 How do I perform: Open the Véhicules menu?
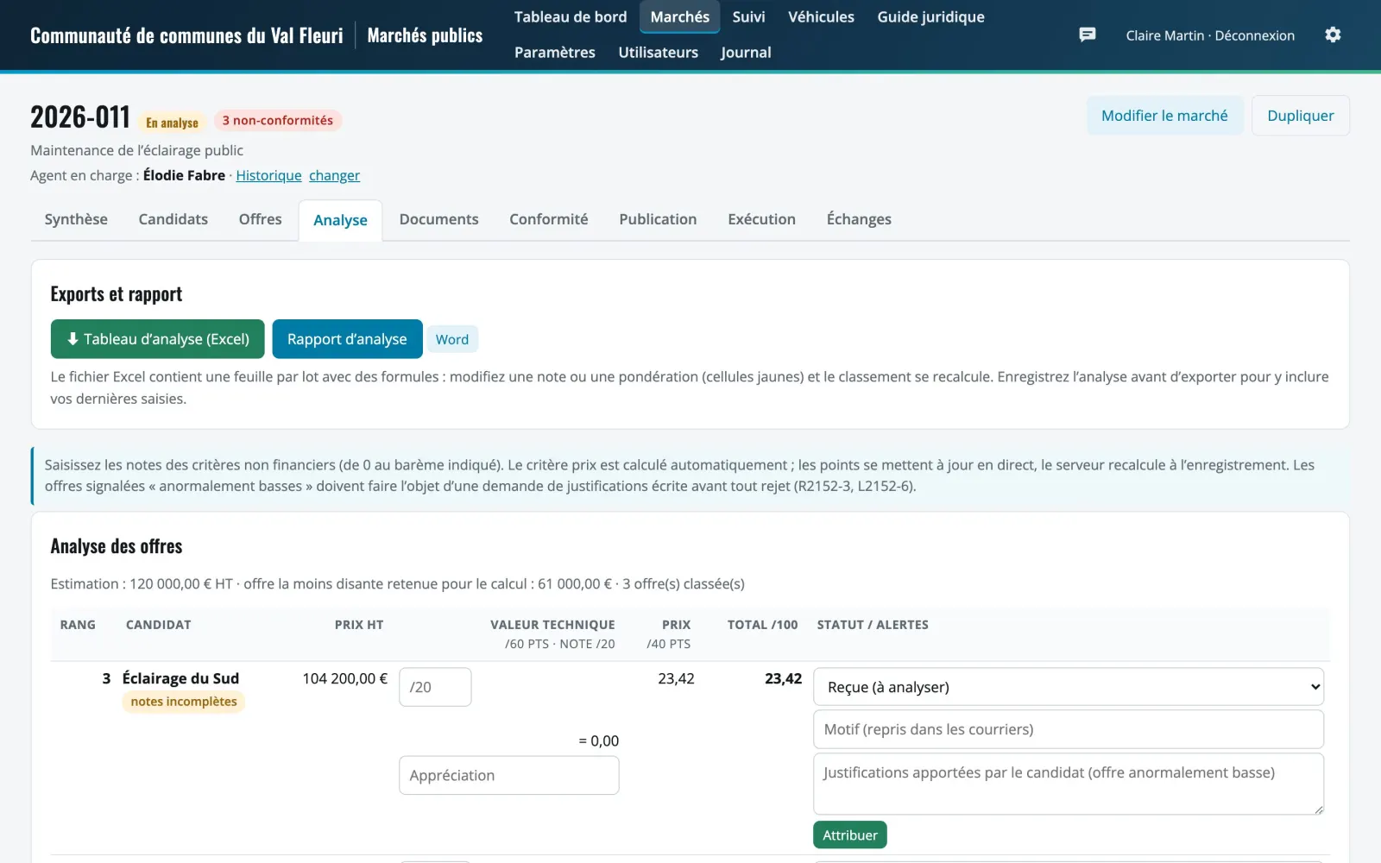(821, 17)
